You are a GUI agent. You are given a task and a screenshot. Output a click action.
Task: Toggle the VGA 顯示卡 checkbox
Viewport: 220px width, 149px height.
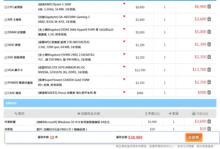click(x=6, y=70)
